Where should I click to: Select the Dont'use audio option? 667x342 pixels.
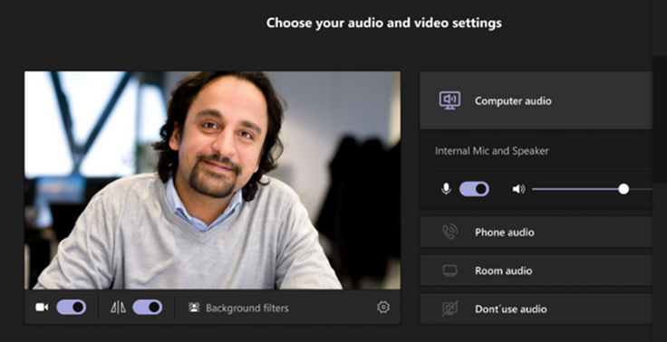pos(536,309)
